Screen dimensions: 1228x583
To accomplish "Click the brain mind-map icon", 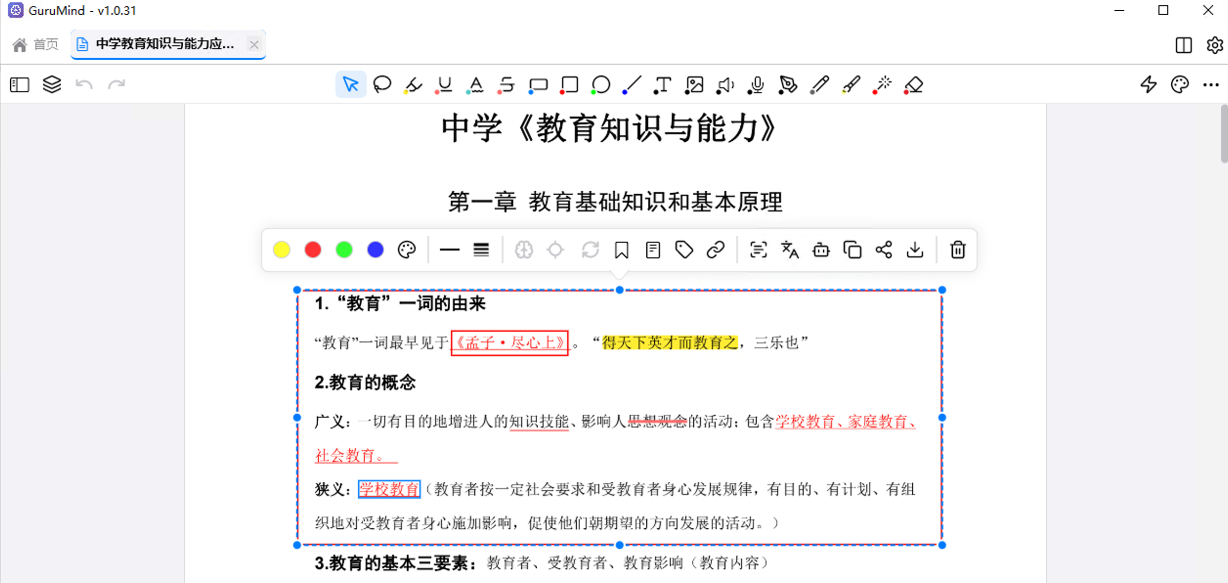I will point(524,250).
